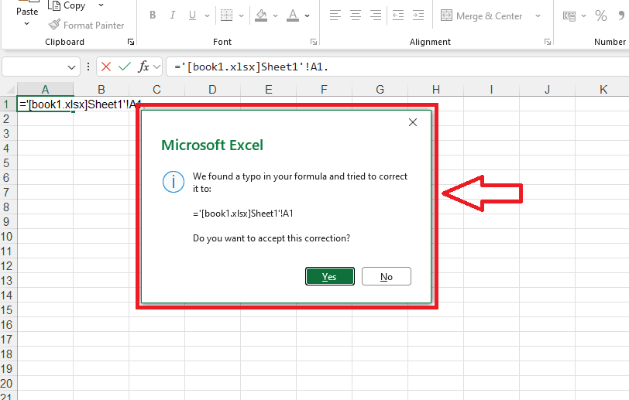Image resolution: width=629 pixels, height=400 pixels.
Task: Select column A header
Action: coord(46,90)
